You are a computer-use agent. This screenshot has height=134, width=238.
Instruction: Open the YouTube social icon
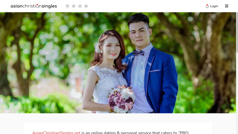point(86,6)
